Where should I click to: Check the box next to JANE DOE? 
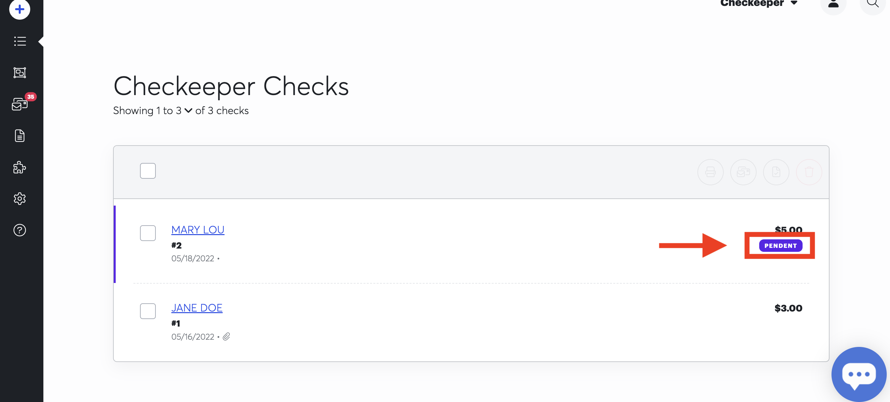pyautogui.click(x=148, y=311)
